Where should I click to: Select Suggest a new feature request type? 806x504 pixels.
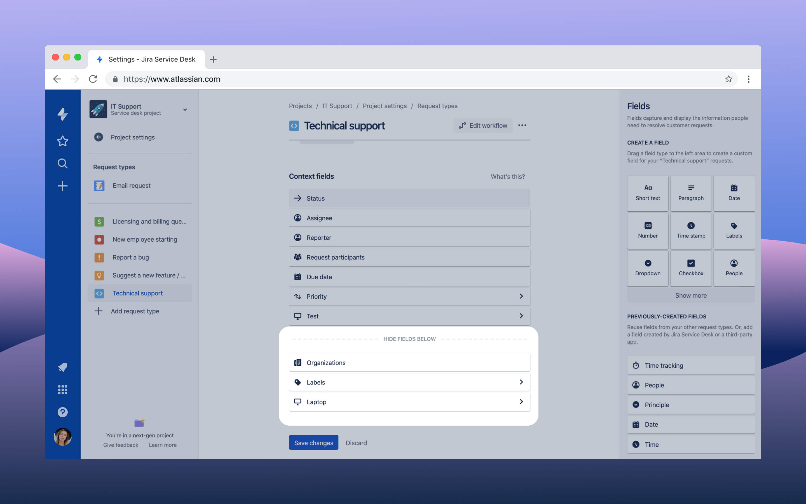click(140, 275)
